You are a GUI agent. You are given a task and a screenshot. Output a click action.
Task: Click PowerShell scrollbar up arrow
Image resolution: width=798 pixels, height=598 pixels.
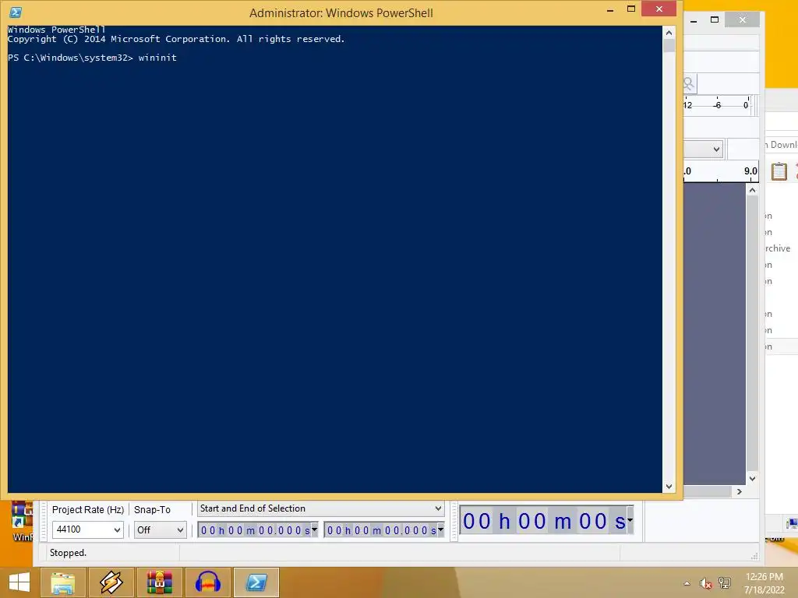669,33
